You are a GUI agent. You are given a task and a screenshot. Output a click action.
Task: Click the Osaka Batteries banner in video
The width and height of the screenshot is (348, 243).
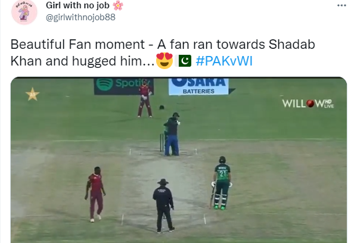(198, 86)
